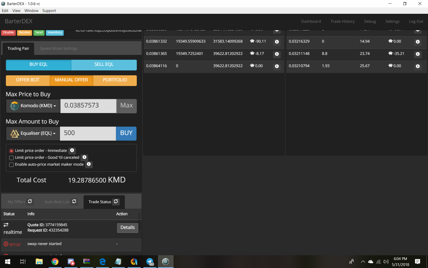The width and height of the screenshot is (428, 268).
Task: Open Google Chrome from the taskbar
Action: (55, 262)
